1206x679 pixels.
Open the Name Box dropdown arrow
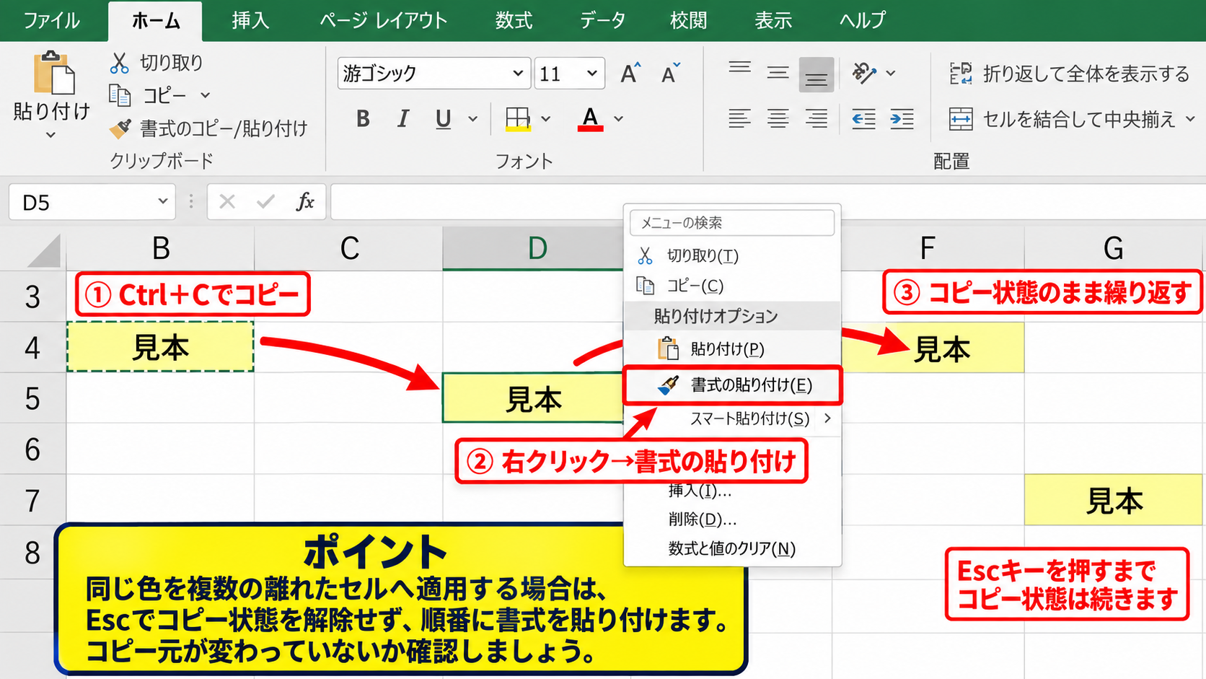pyautogui.click(x=163, y=201)
